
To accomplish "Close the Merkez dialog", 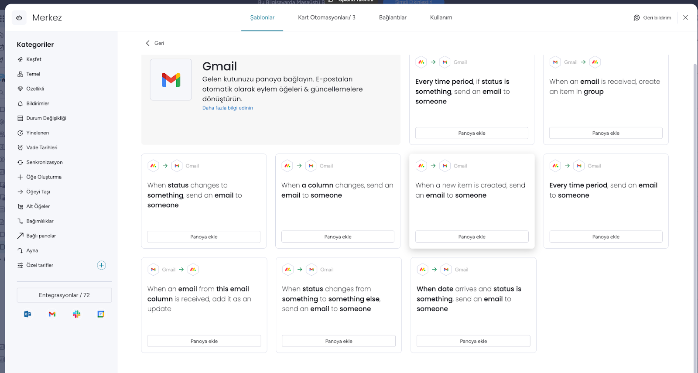I will (x=685, y=17).
